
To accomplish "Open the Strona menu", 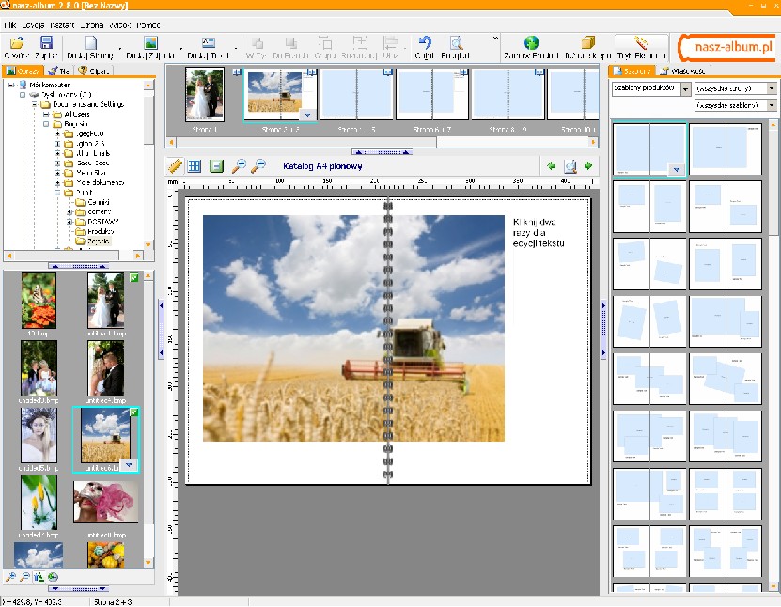I will click(92, 24).
